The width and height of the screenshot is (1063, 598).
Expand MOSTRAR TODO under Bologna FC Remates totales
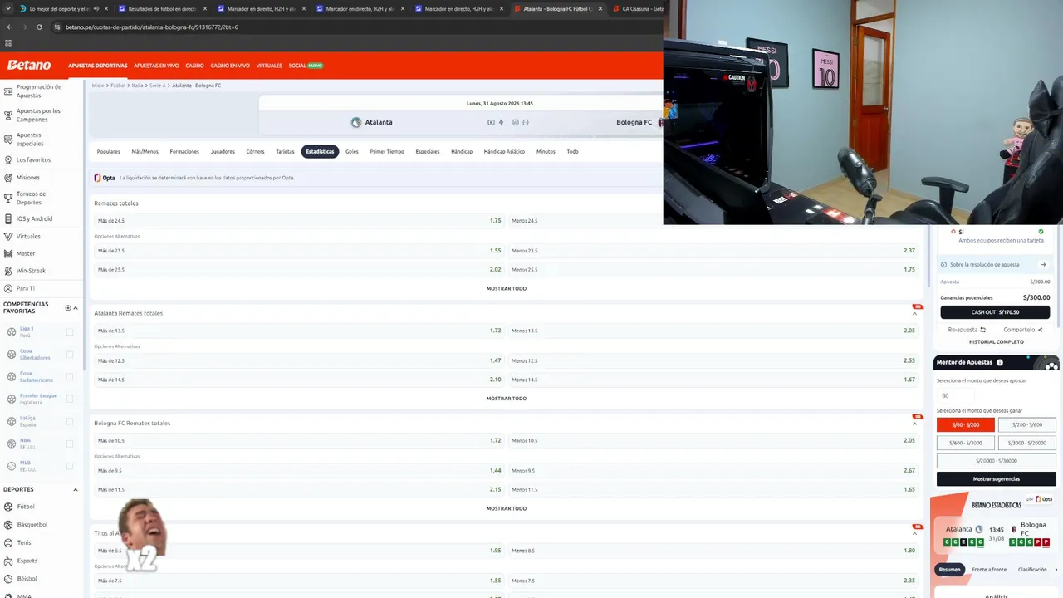click(x=507, y=508)
